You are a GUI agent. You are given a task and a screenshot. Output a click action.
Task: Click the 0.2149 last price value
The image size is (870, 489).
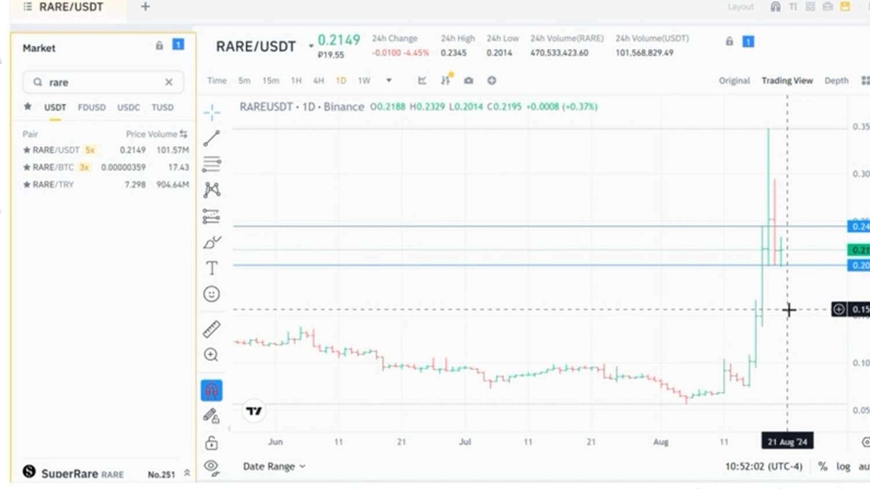tap(339, 40)
